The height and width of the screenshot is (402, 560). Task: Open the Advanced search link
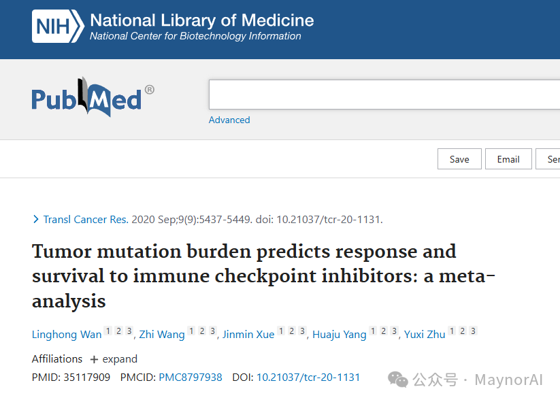[x=229, y=120]
